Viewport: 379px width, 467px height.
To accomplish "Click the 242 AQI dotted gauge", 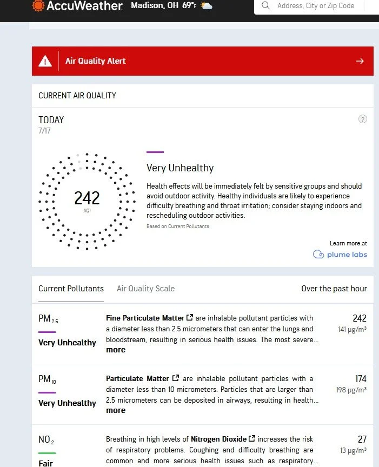I will point(87,202).
